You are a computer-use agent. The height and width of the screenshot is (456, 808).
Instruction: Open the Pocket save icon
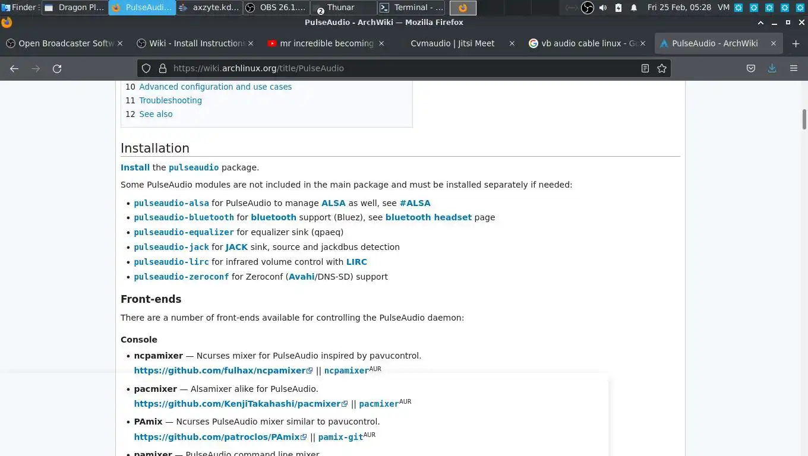point(751,68)
